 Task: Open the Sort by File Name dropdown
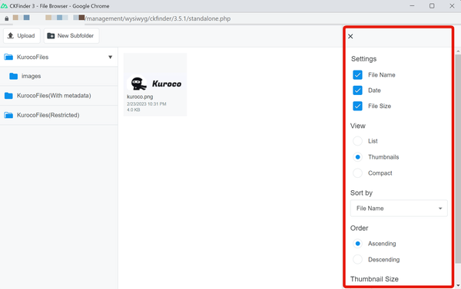click(x=399, y=209)
